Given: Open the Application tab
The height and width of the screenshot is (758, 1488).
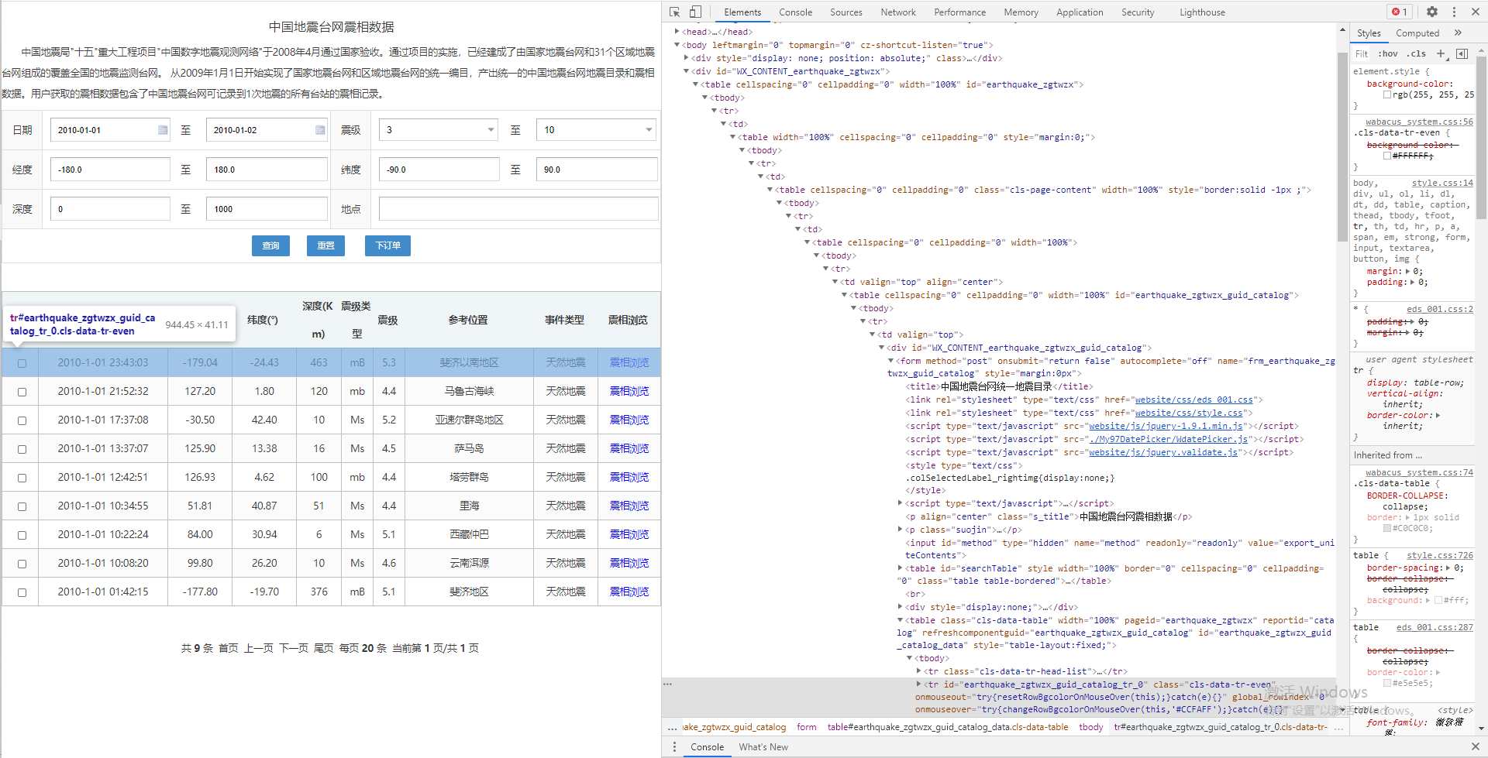Looking at the screenshot, I should pyautogui.click(x=1080, y=12).
